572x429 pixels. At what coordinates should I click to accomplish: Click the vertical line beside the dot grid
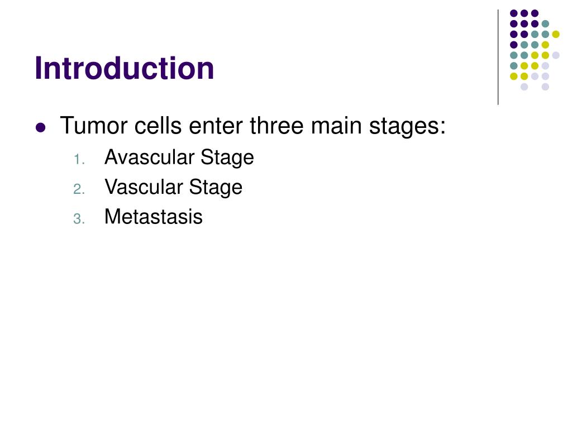[498, 56]
